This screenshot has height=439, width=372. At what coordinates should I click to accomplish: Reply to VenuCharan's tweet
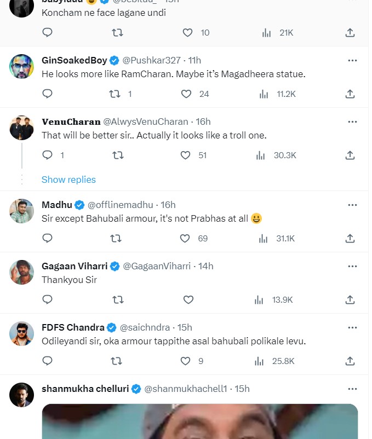[x=48, y=155]
